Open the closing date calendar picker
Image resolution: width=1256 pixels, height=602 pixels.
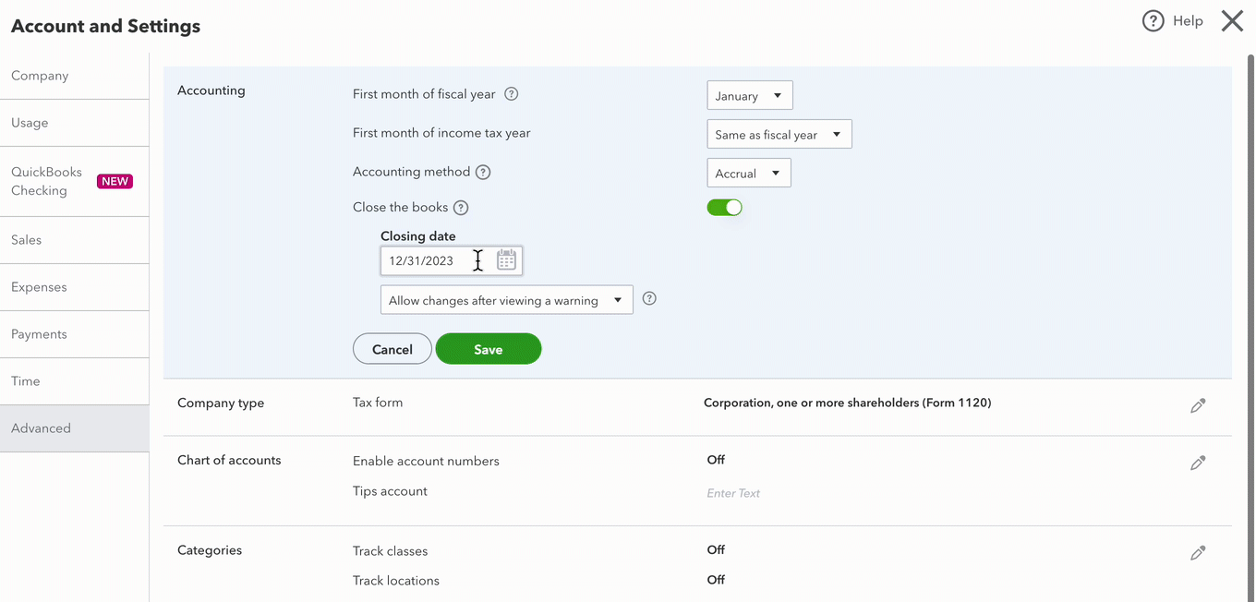pos(506,260)
